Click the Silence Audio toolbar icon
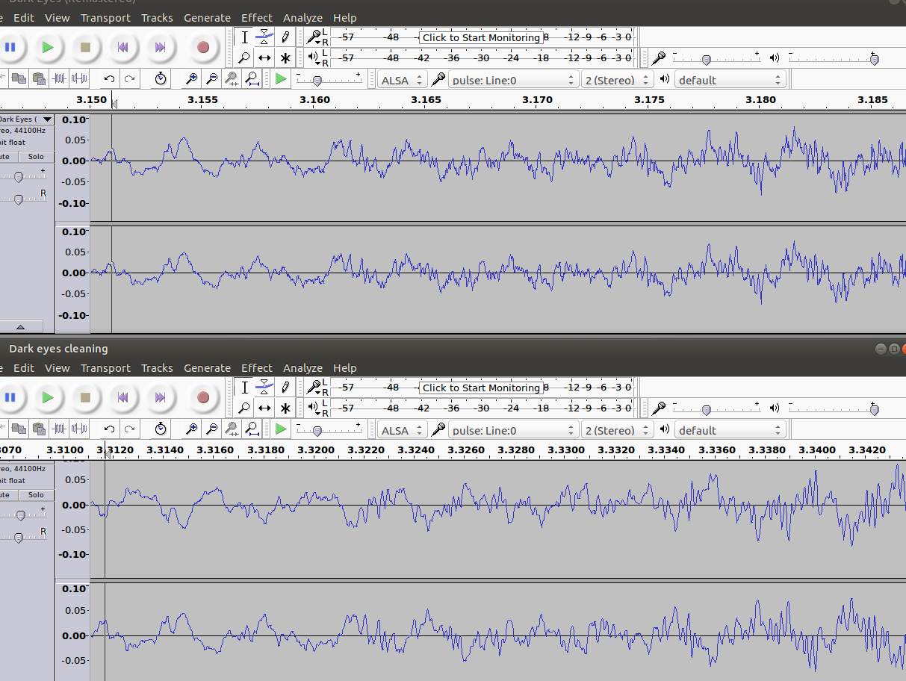Screen dimensions: 906x681 [79, 78]
